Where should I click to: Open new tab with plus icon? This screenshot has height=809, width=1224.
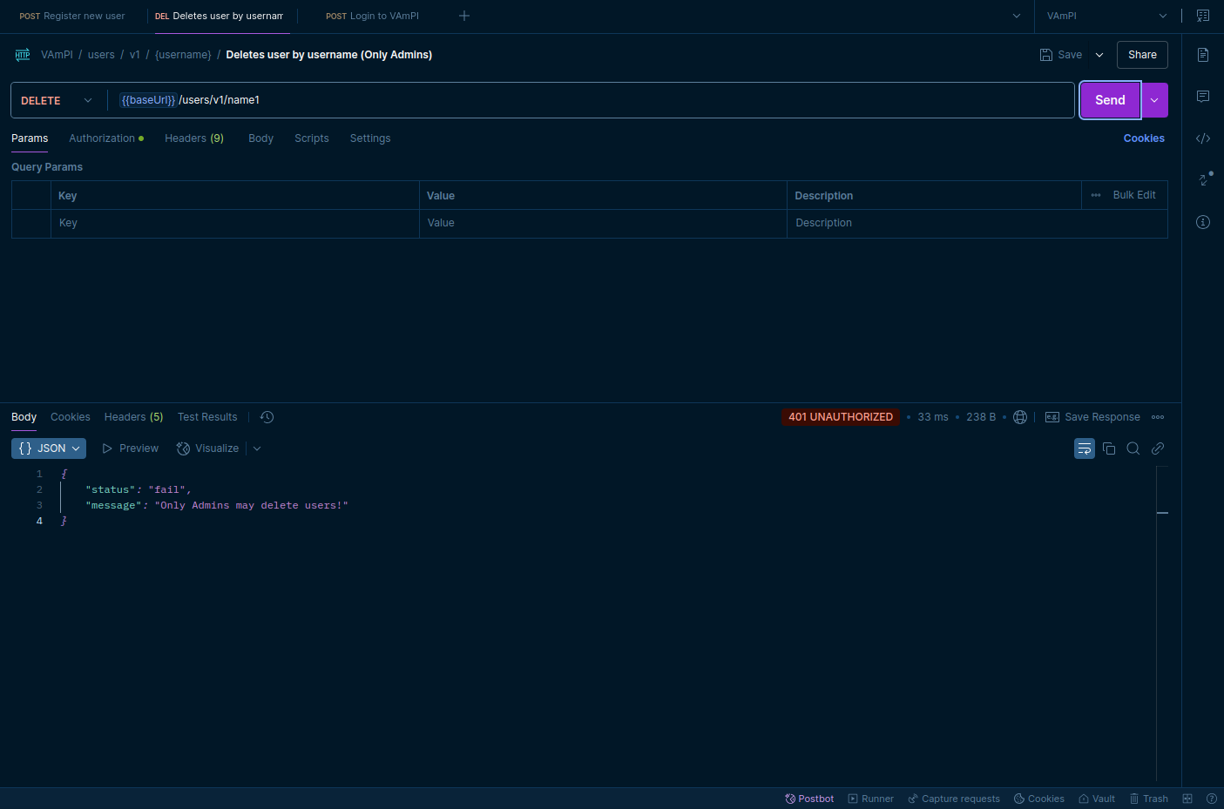point(464,16)
